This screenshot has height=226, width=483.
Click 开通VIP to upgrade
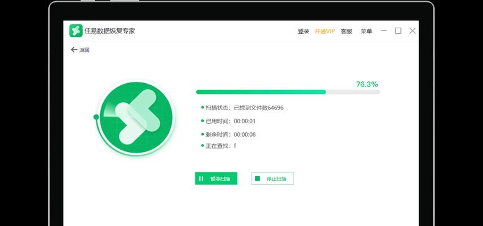[x=324, y=31]
